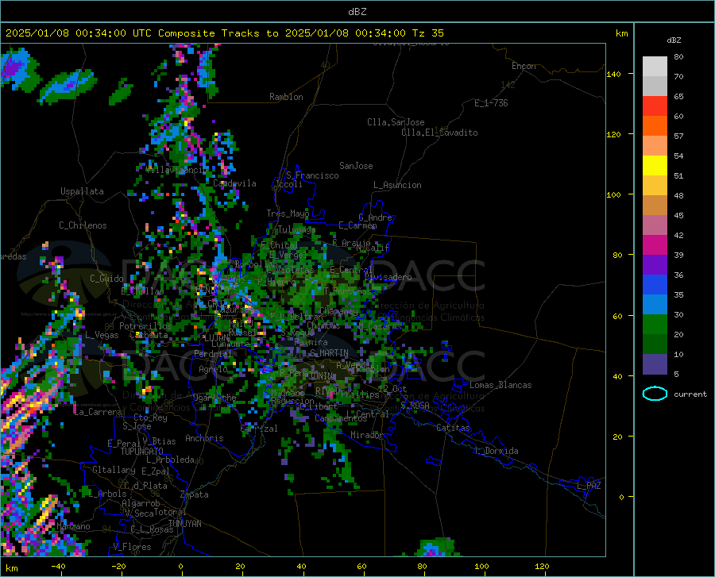The height and width of the screenshot is (577, 715).
Task: Click the 'C_Chilenos' map label
Action: [83, 225]
